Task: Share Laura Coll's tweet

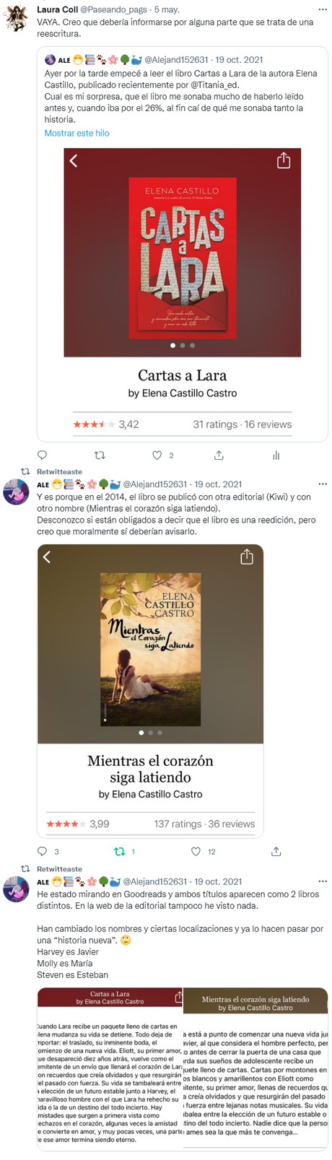Action: pyautogui.click(x=219, y=455)
